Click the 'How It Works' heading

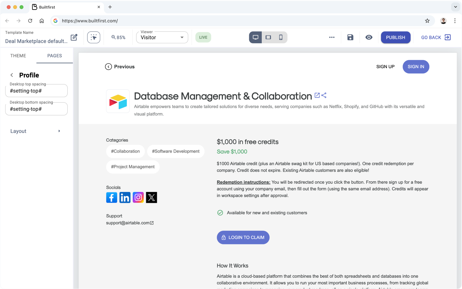pos(233,266)
